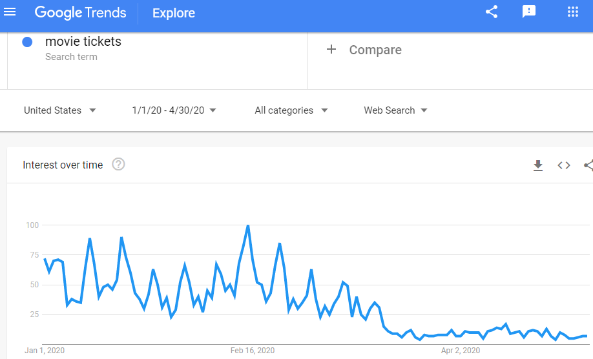This screenshot has height=359, width=593.
Task: Click the share icon in header
Action: (x=492, y=12)
